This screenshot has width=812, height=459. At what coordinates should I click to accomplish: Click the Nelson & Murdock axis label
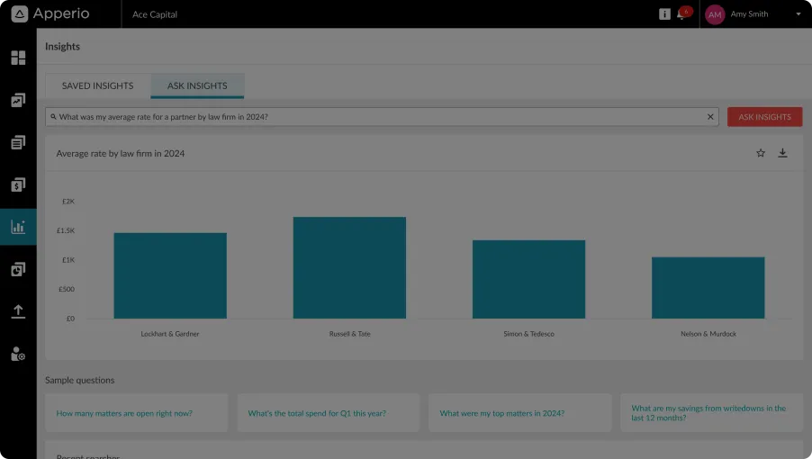708,334
